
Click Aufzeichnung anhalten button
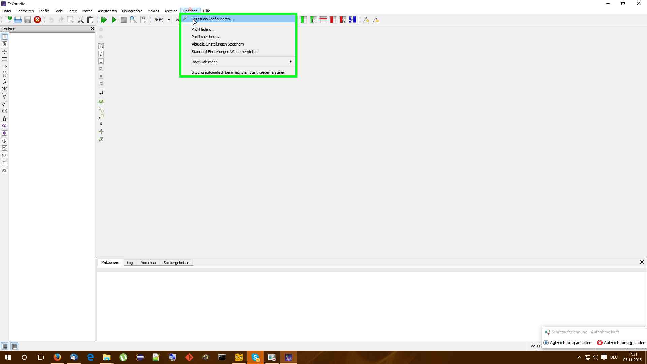coord(567,343)
